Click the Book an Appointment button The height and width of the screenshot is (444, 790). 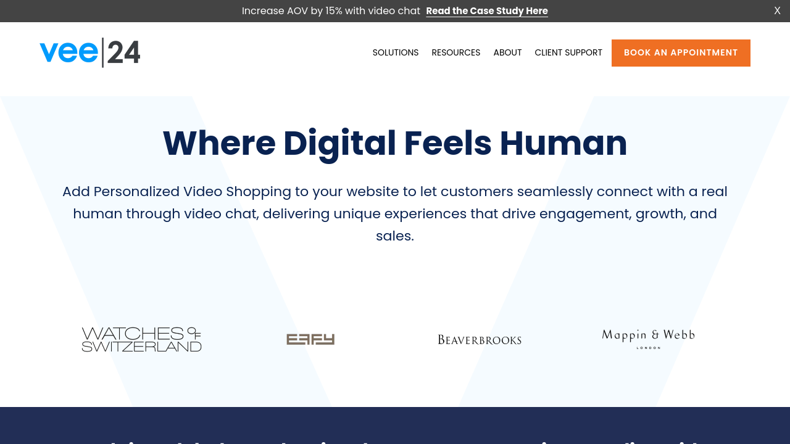(681, 53)
